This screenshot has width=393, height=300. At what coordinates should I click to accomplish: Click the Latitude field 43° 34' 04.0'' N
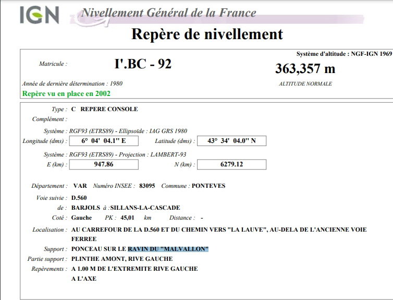pyautogui.click(x=231, y=141)
